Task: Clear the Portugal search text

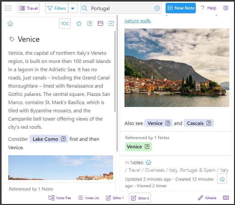Action: click(157, 8)
